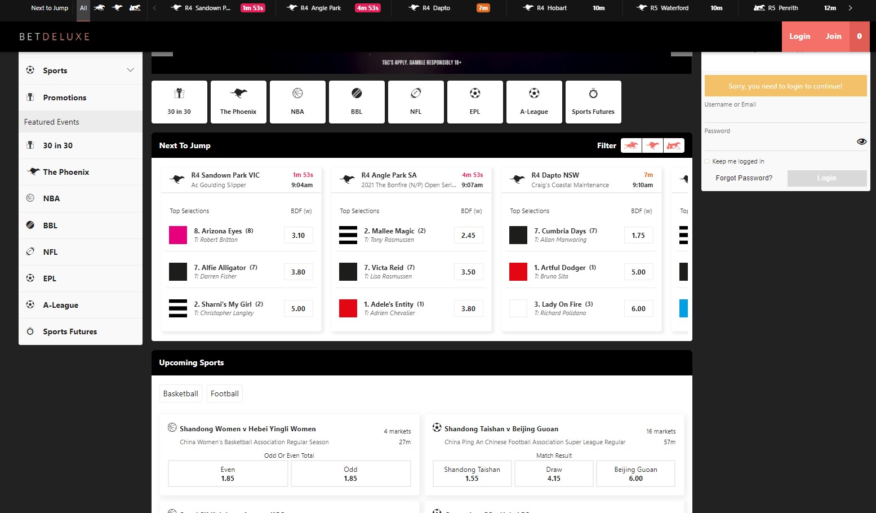Show Basketball upcoming sports
The width and height of the screenshot is (876, 513).
(181, 393)
